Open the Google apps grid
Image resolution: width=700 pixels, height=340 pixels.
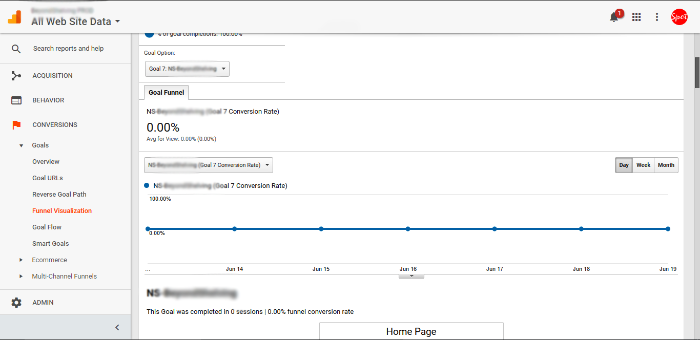[636, 17]
